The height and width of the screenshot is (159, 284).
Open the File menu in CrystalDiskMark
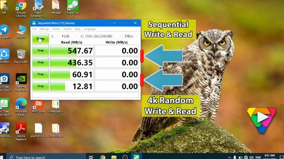34,29
